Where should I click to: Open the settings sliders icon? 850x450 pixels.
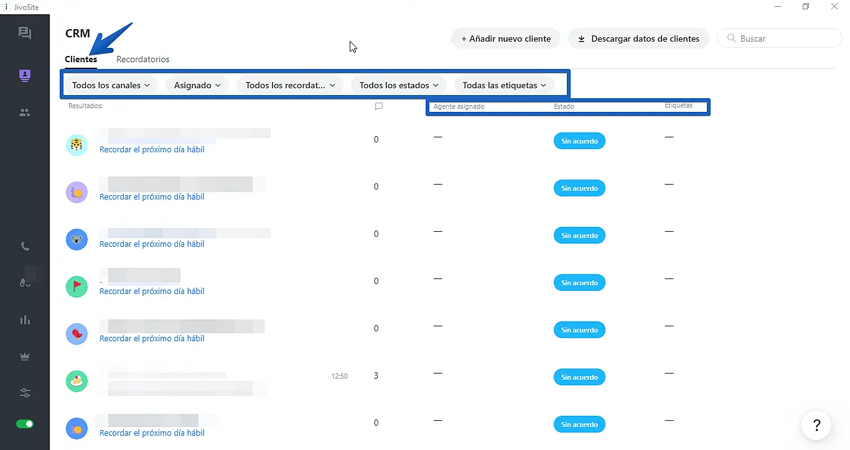tap(25, 393)
